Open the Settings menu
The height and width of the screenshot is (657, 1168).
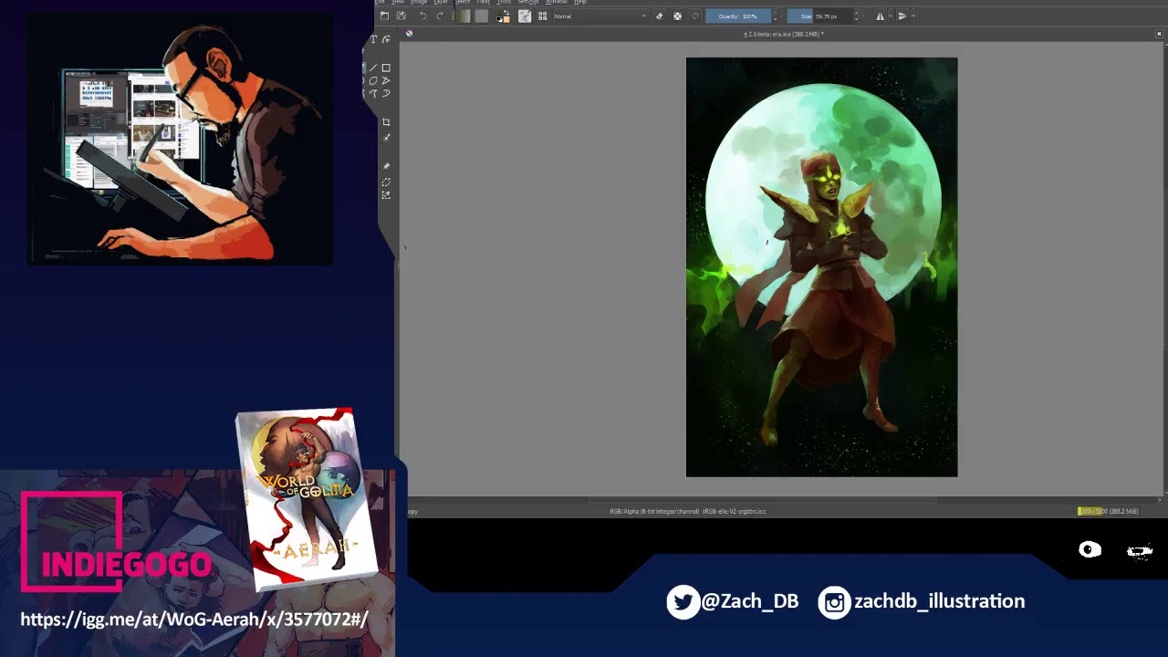coord(528,2)
